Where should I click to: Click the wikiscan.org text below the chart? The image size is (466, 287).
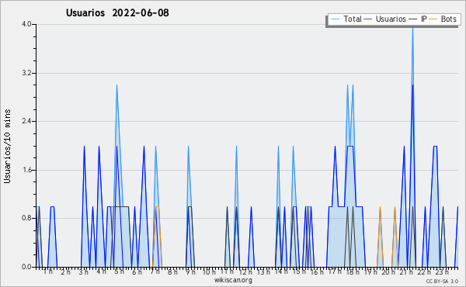[233, 280]
